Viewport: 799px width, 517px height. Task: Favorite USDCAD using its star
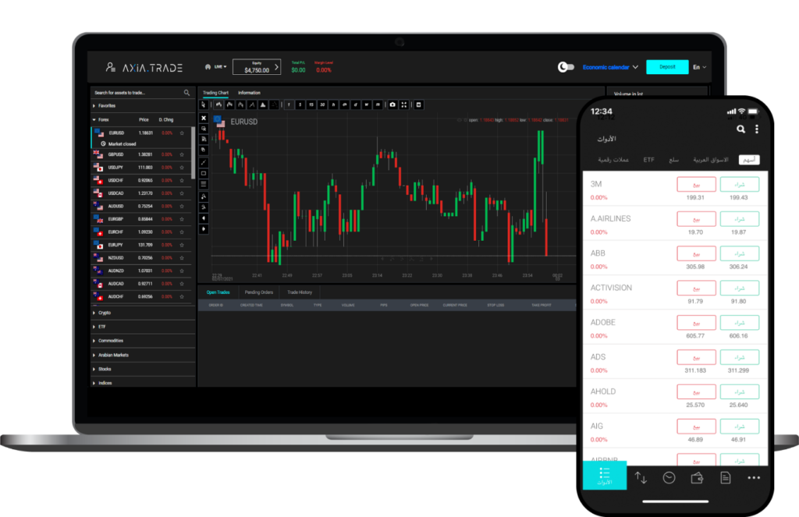coord(182,193)
